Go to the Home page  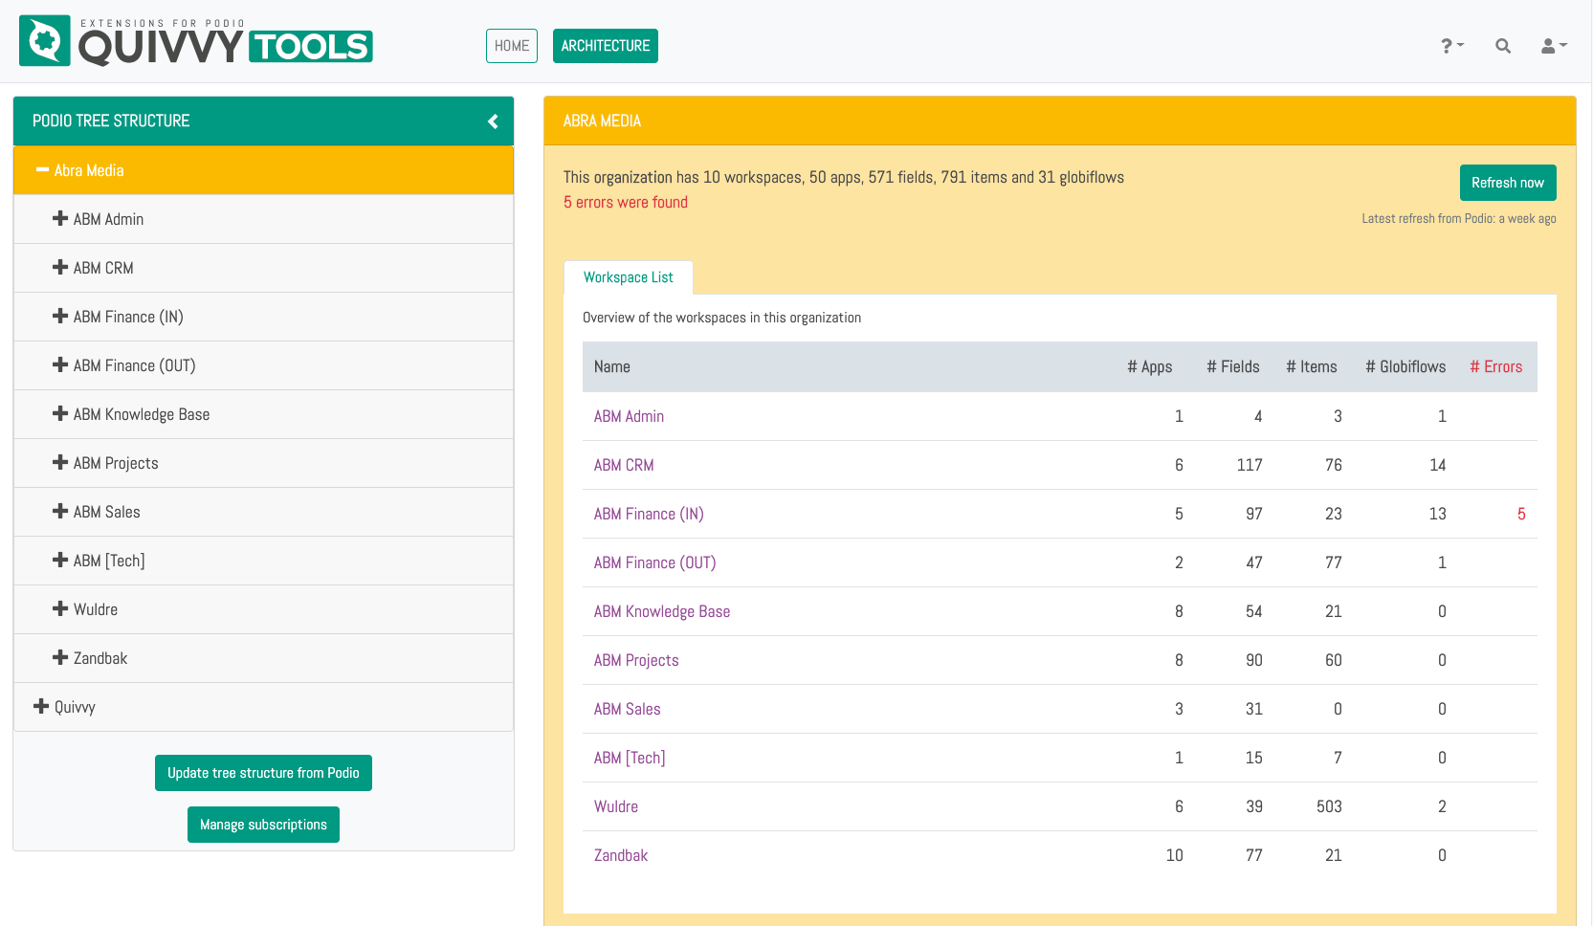click(x=512, y=46)
